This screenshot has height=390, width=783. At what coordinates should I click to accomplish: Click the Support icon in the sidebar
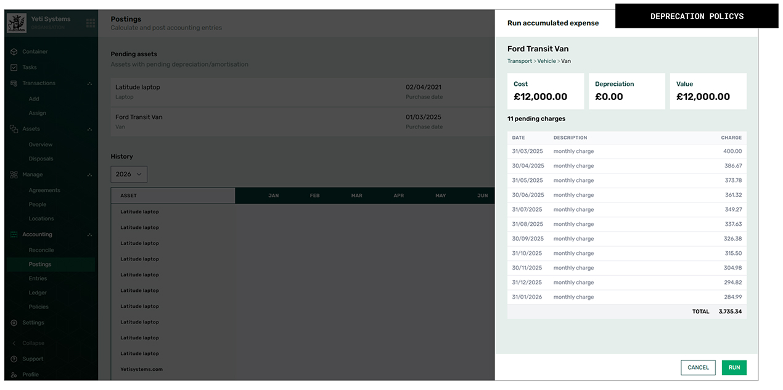(x=13, y=359)
